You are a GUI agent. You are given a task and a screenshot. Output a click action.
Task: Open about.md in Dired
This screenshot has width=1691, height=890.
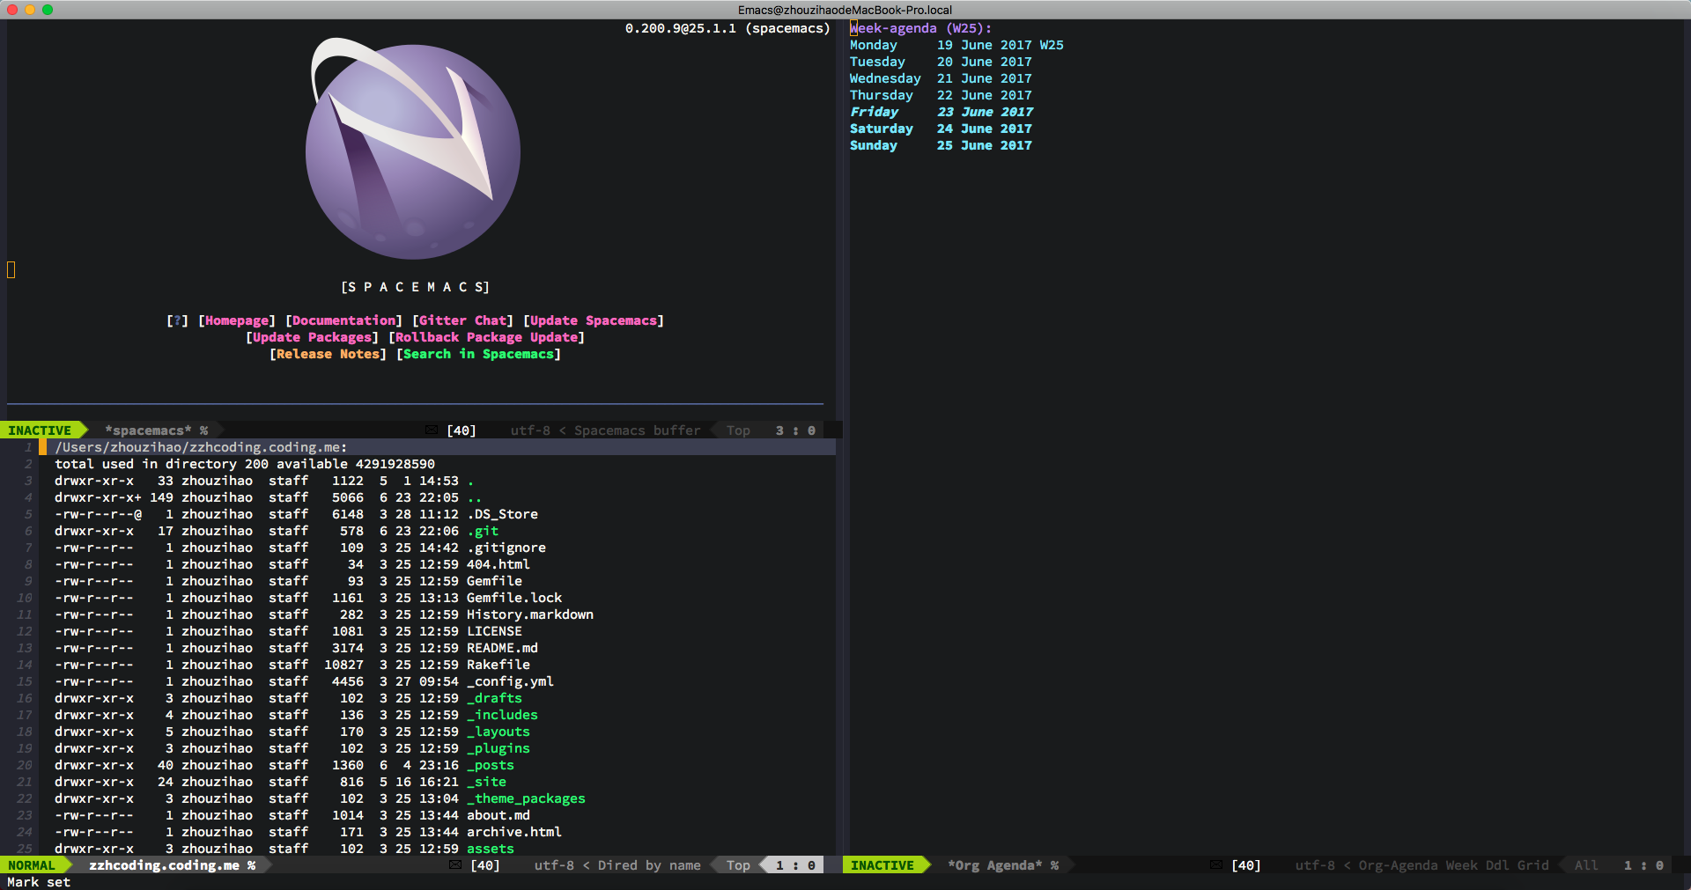coord(498,815)
